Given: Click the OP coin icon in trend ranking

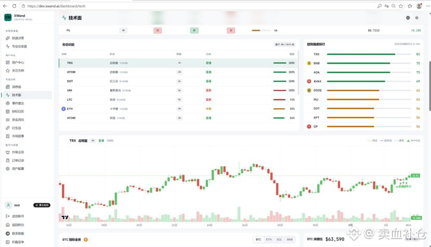Looking at the screenshot, I should click(x=309, y=126).
